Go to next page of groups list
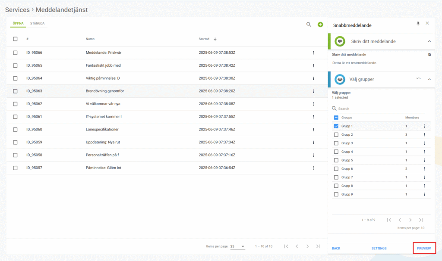442x261 pixels. pos(410,220)
